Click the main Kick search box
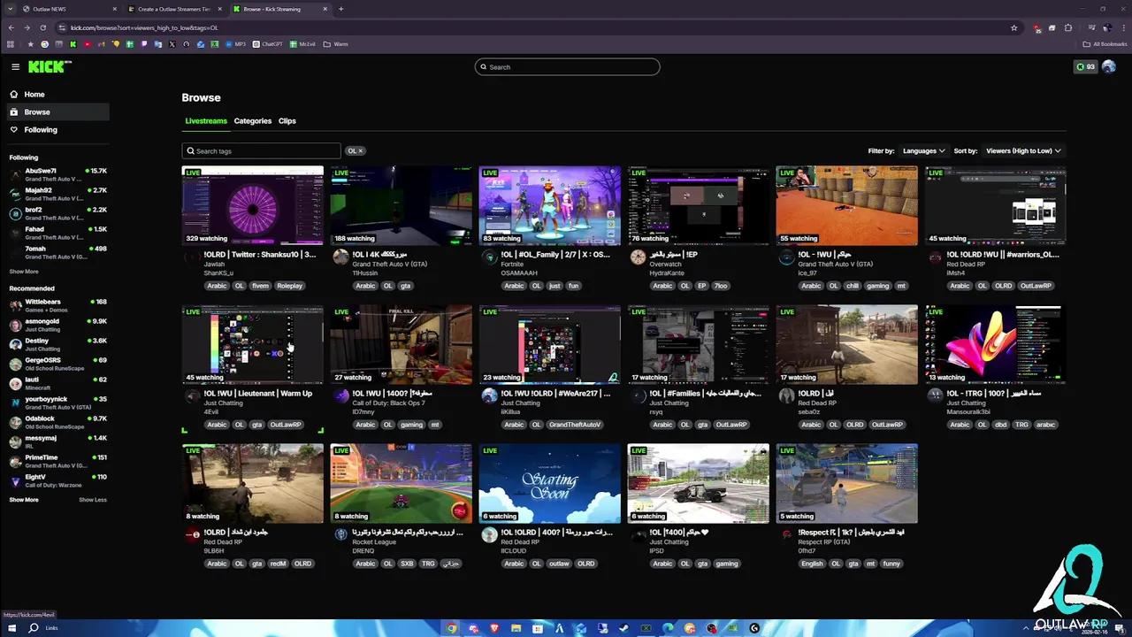Image resolution: width=1132 pixels, height=637 pixels. [x=567, y=66]
